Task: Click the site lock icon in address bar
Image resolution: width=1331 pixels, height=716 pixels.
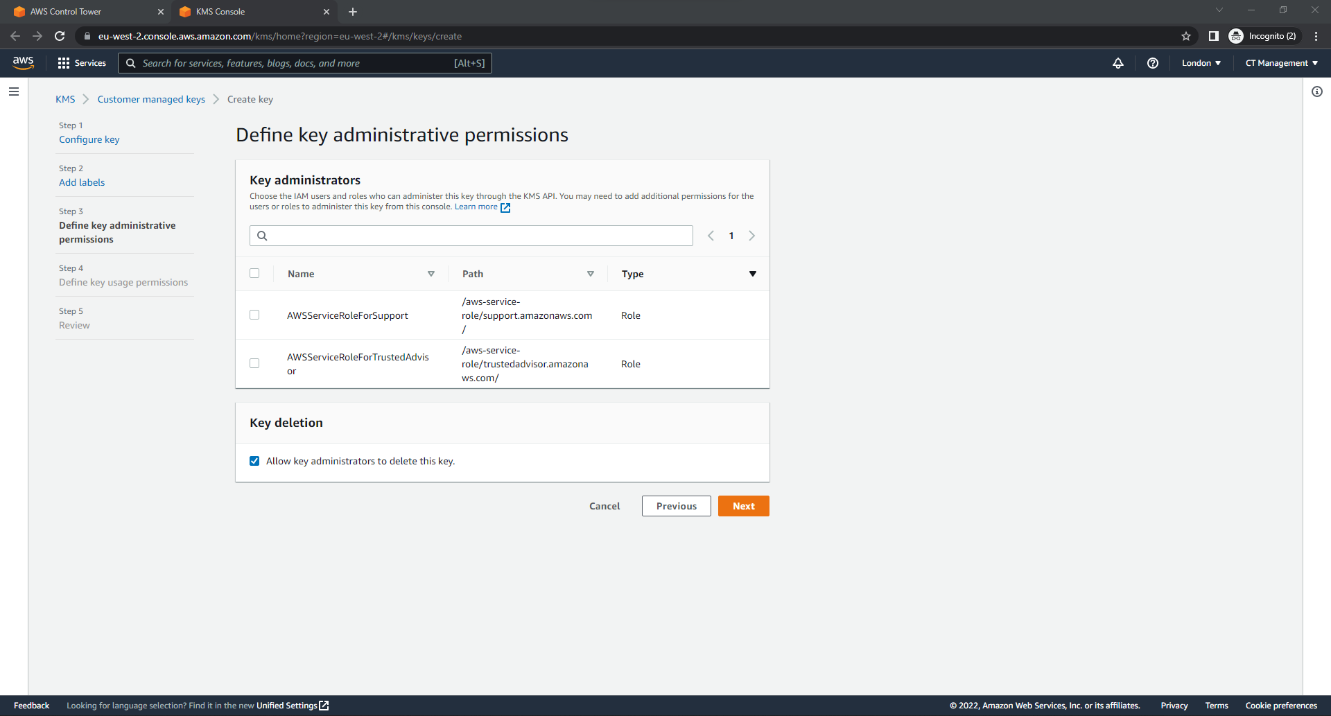Action: click(87, 36)
